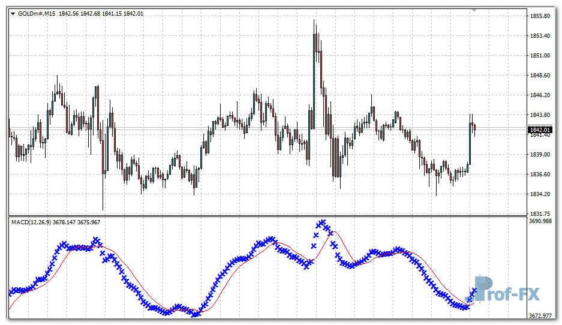The height and width of the screenshot is (325, 562).
Task: Select the last candle on the price chart
Action: (x=474, y=128)
